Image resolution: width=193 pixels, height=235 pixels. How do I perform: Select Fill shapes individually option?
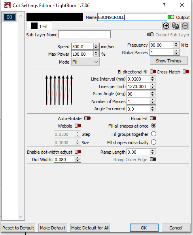[154, 142]
